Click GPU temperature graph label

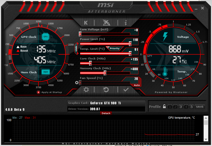[181, 118]
